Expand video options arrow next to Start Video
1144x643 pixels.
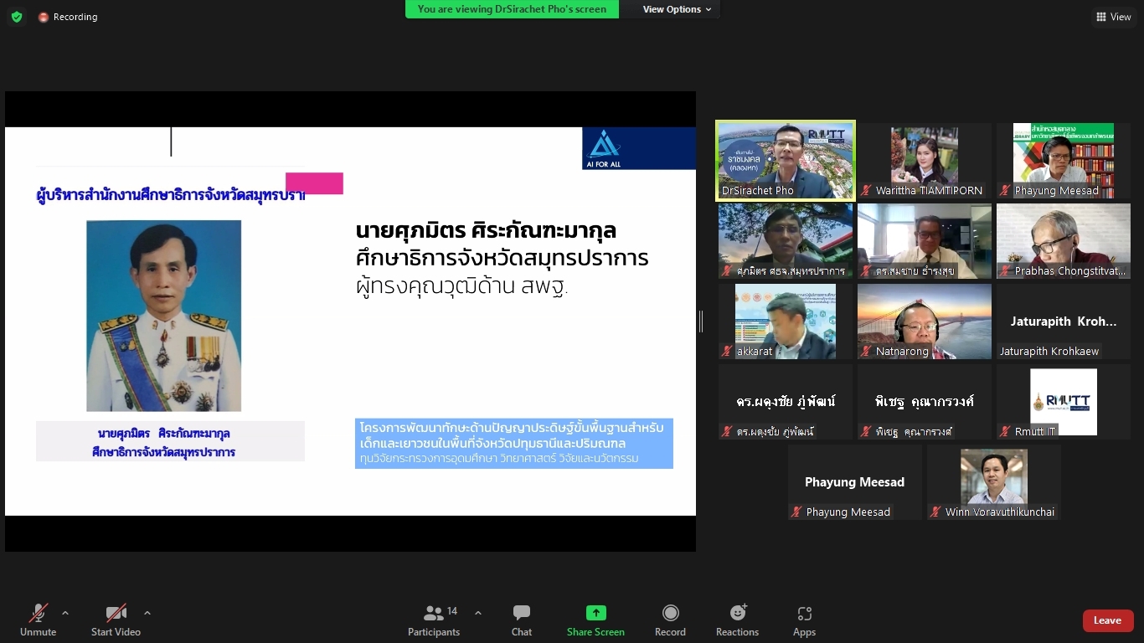pos(147,613)
